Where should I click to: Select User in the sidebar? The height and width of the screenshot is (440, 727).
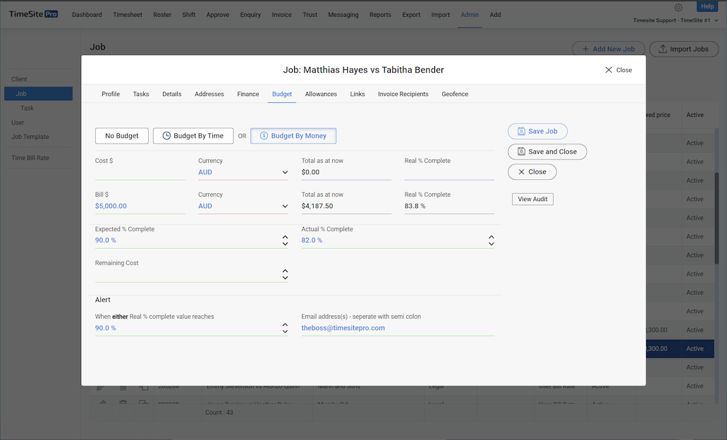coord(18,123)
